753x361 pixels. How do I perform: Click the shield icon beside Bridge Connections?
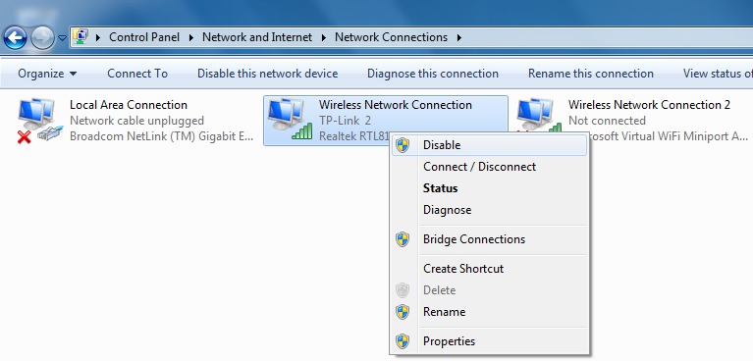(x=403, y=239)
